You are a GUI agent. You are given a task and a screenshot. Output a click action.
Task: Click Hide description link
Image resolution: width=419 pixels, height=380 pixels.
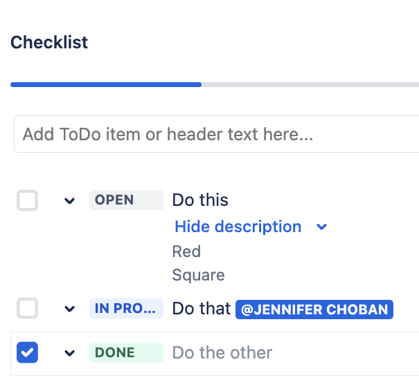coord(238,227)
